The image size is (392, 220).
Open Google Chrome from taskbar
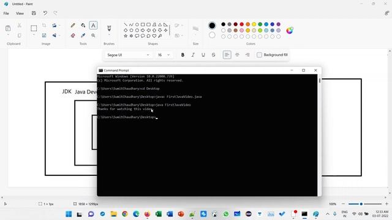[125, 214]
